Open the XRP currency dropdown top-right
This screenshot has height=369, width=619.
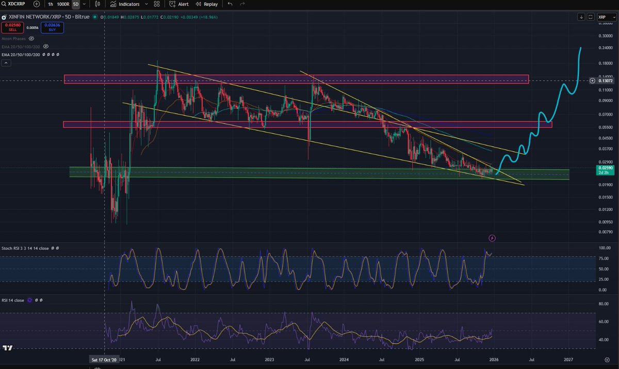coord(608,17)
